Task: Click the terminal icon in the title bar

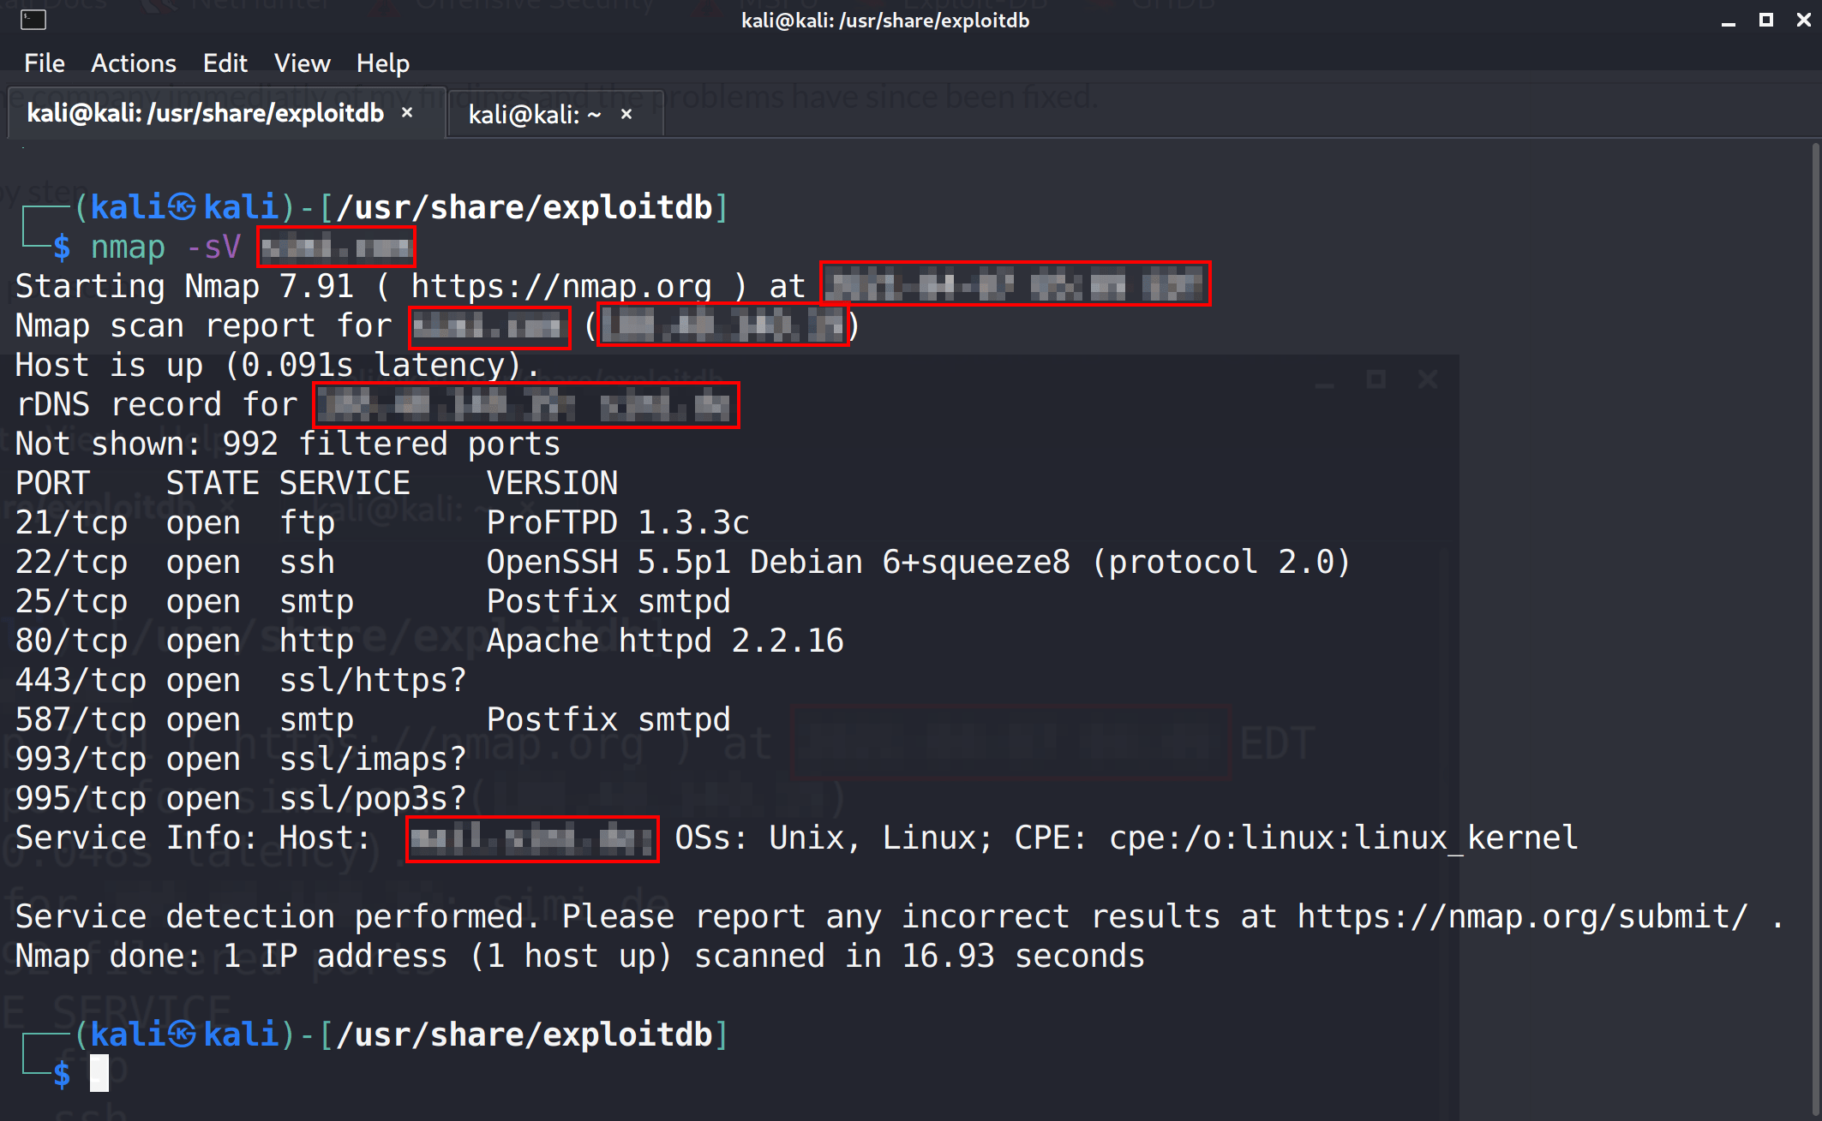Action: (33, 20)
